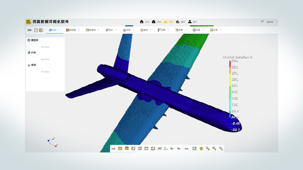Switch to the CAD tab

coord(156,22)
